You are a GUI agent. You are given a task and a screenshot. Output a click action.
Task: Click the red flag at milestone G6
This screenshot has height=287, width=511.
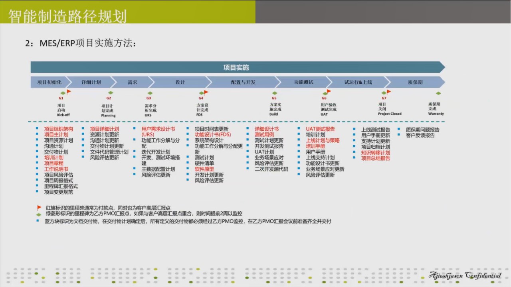click(x=329, y=92)
